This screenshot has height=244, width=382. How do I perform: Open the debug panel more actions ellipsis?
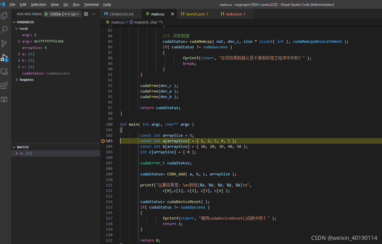point(94,14)
